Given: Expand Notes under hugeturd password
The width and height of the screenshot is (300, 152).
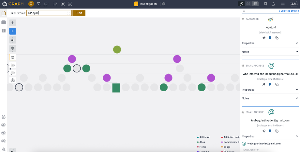Looking at the screenshot, I should click(x=270, y=52).
